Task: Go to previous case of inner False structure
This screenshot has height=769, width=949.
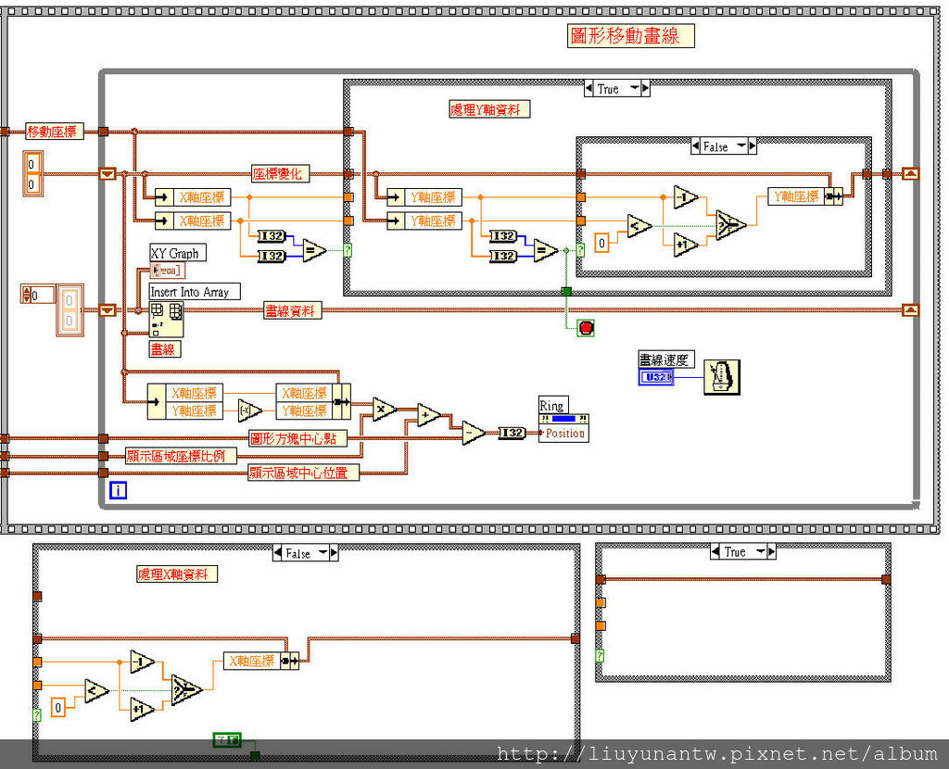Action: pos(696,146)
